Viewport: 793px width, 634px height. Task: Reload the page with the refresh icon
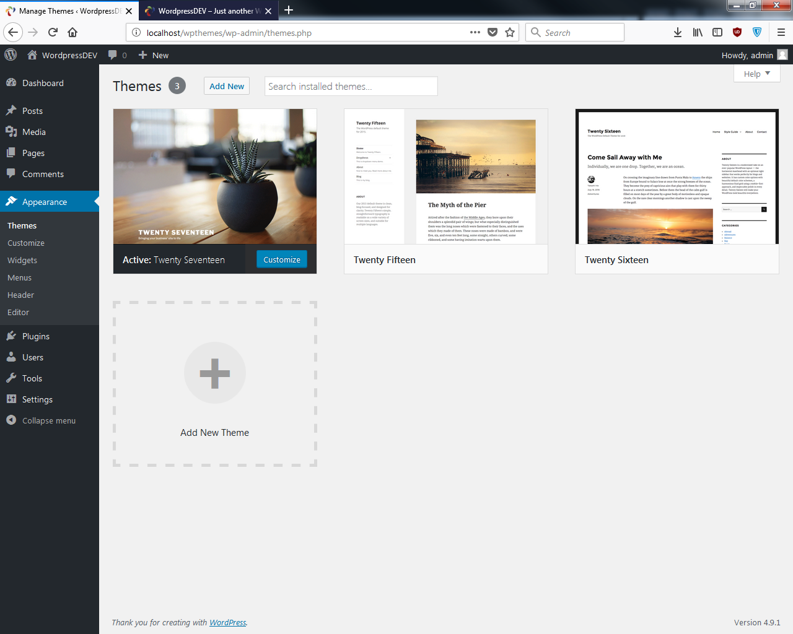tap(53, 32)
